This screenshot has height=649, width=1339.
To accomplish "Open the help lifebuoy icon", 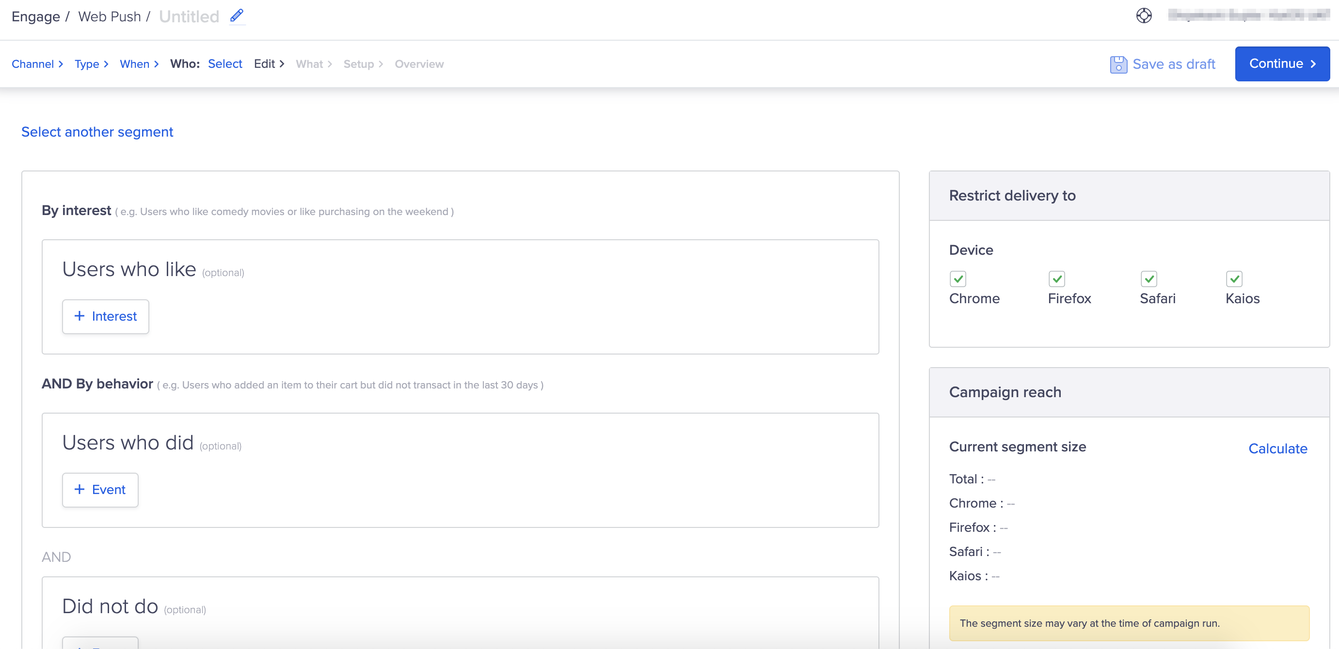I will click(x=1144, y=16).
